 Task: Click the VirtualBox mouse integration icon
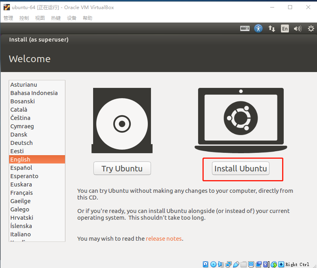click(x=274, y=264)
